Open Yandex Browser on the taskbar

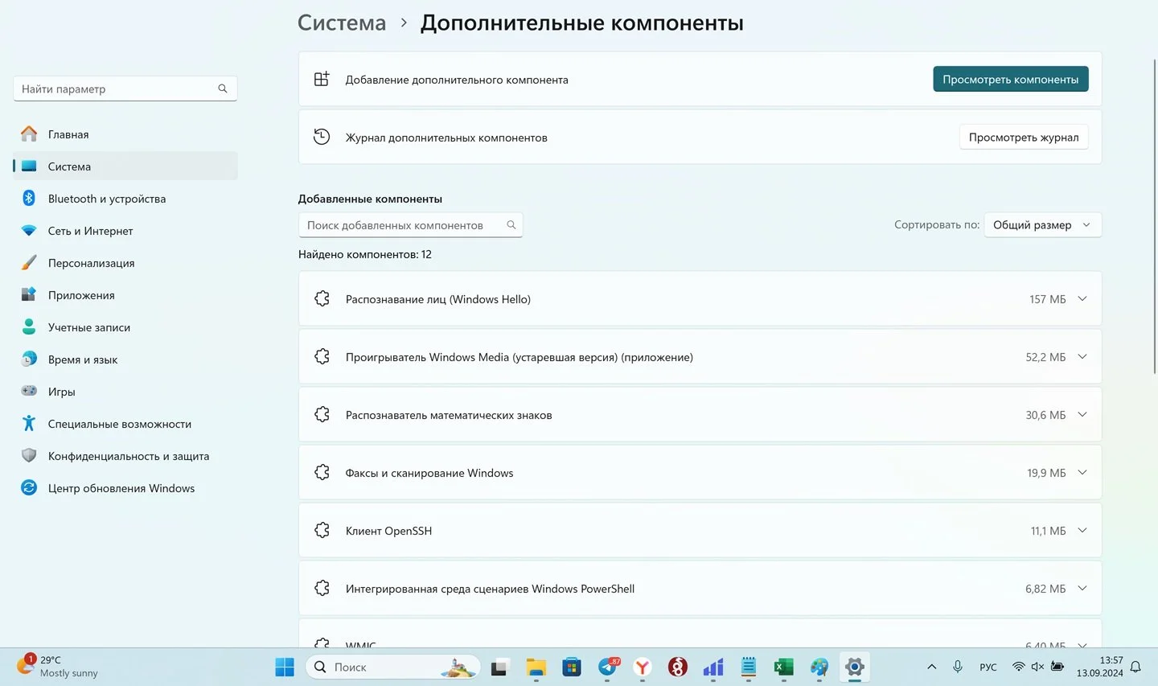[643, 667]
